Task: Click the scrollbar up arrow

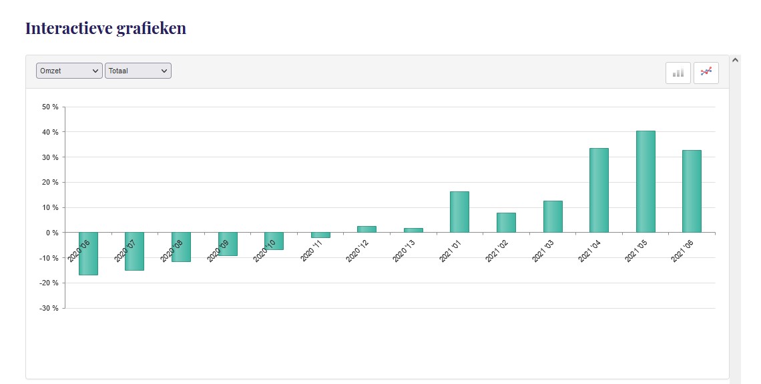Action: coord(736,60)
